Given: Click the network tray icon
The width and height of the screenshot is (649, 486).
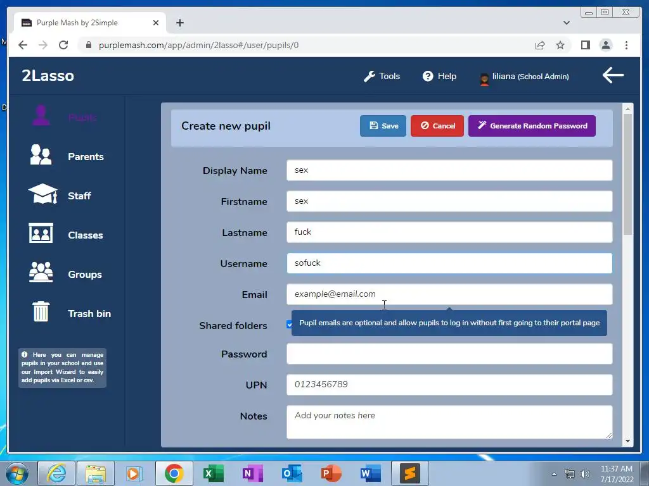Looking at the screenshot, I should [570, 474].
